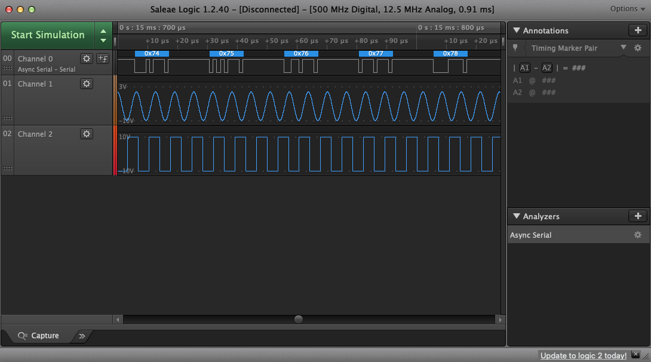Screen dimensions: 651x362
Task: Add a new analyzer with plus button
Action: (637, 216)
